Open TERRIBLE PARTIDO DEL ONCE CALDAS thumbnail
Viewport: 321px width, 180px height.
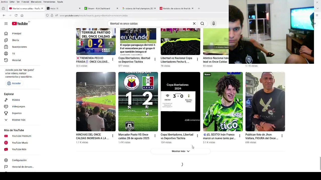point(96,41)
